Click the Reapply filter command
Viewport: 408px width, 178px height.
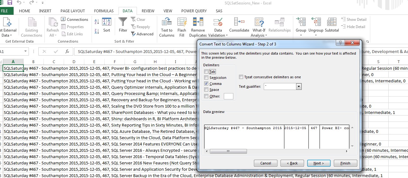coord(140,27)
